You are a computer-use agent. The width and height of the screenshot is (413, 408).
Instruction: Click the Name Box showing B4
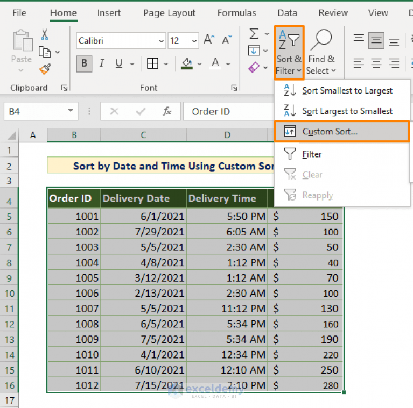[41, 111]
